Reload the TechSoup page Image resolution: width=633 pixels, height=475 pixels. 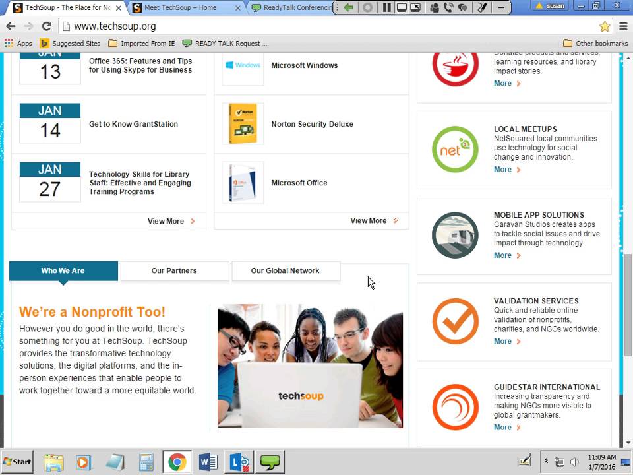(47, 26)
